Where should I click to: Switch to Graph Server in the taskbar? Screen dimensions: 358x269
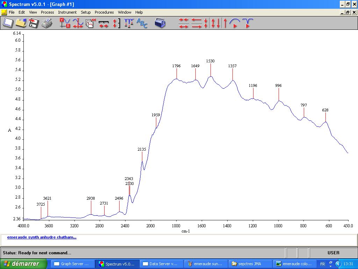point(73,264)
